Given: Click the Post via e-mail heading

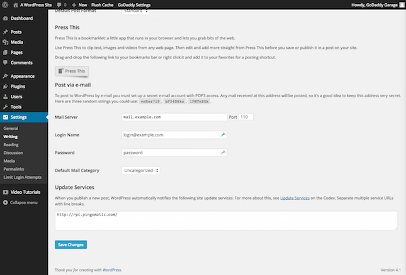Looking at the screenshot, I should pos(73,85).
